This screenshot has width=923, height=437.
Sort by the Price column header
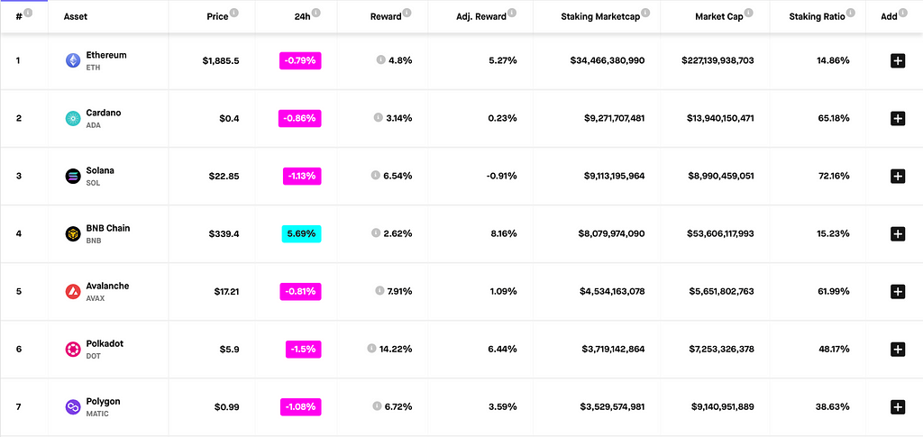click(x=216, y=17)
